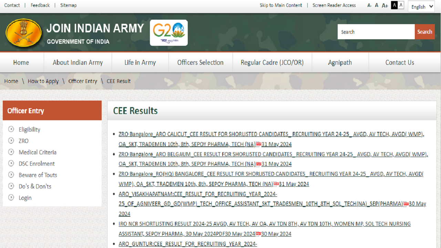Open Officers Selection menu
Screen dimensions: 441x248
tap(200, 62)
